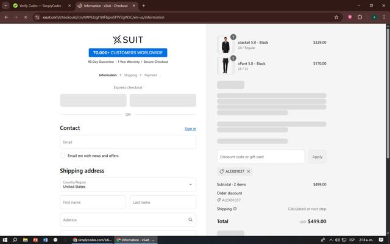Click the Shipping help question icon

(235, 209)
